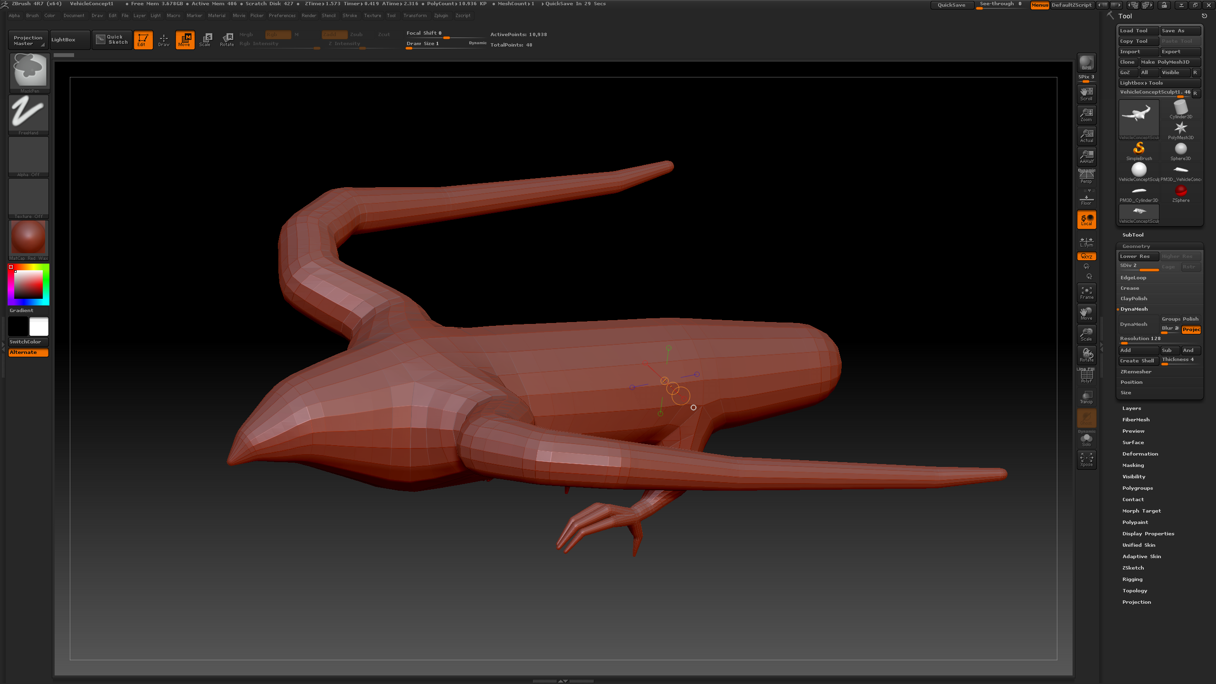Open the Zplugin menu
This screenshot has height=684, width=1216.
point(441,16)
